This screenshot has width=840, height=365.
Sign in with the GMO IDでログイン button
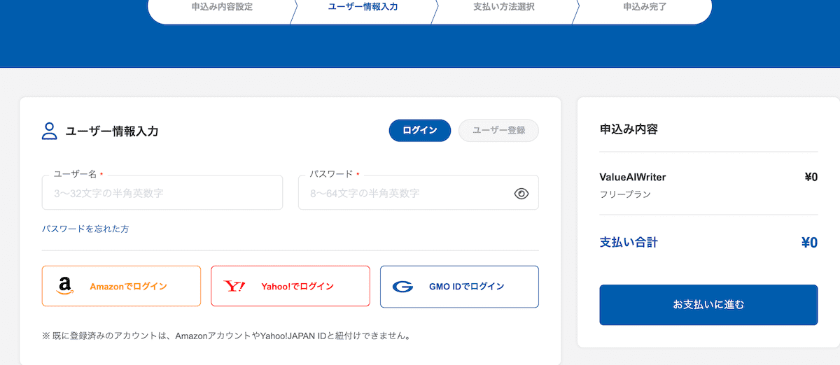[466, 286]
